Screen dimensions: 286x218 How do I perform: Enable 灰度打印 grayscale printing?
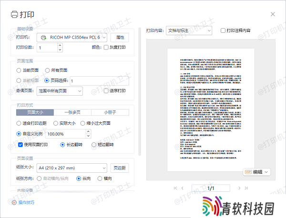[x=106, y=47]
